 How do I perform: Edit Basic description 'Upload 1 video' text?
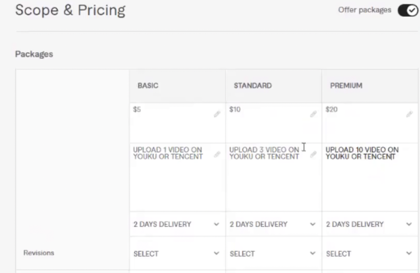168,153
